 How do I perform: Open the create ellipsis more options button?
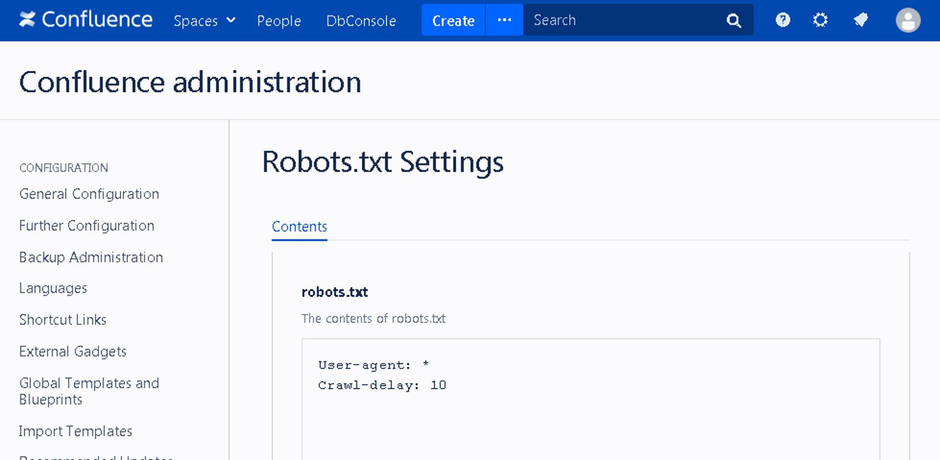[504, 20]
